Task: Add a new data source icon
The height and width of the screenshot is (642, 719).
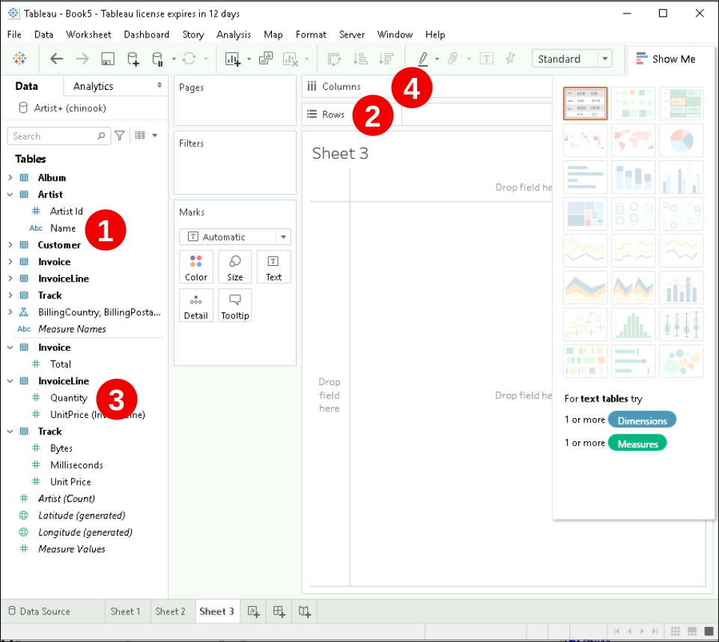Action: [133, 58]
